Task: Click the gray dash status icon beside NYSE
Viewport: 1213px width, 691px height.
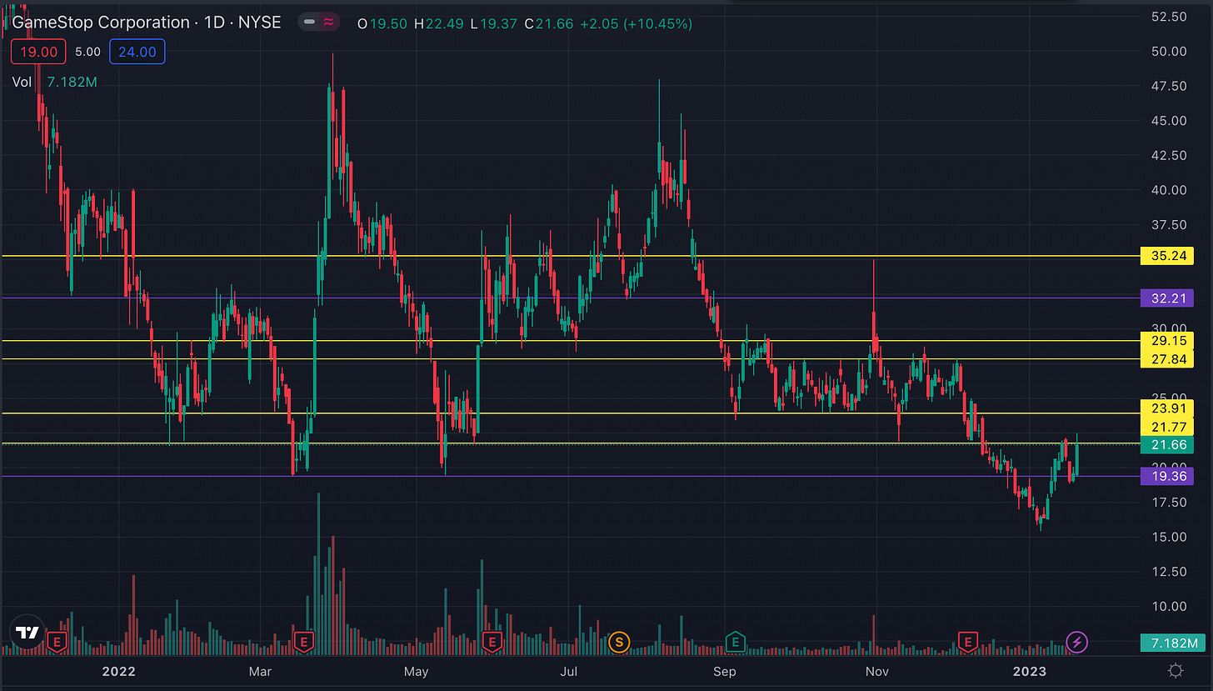Action: click(311, 23)
